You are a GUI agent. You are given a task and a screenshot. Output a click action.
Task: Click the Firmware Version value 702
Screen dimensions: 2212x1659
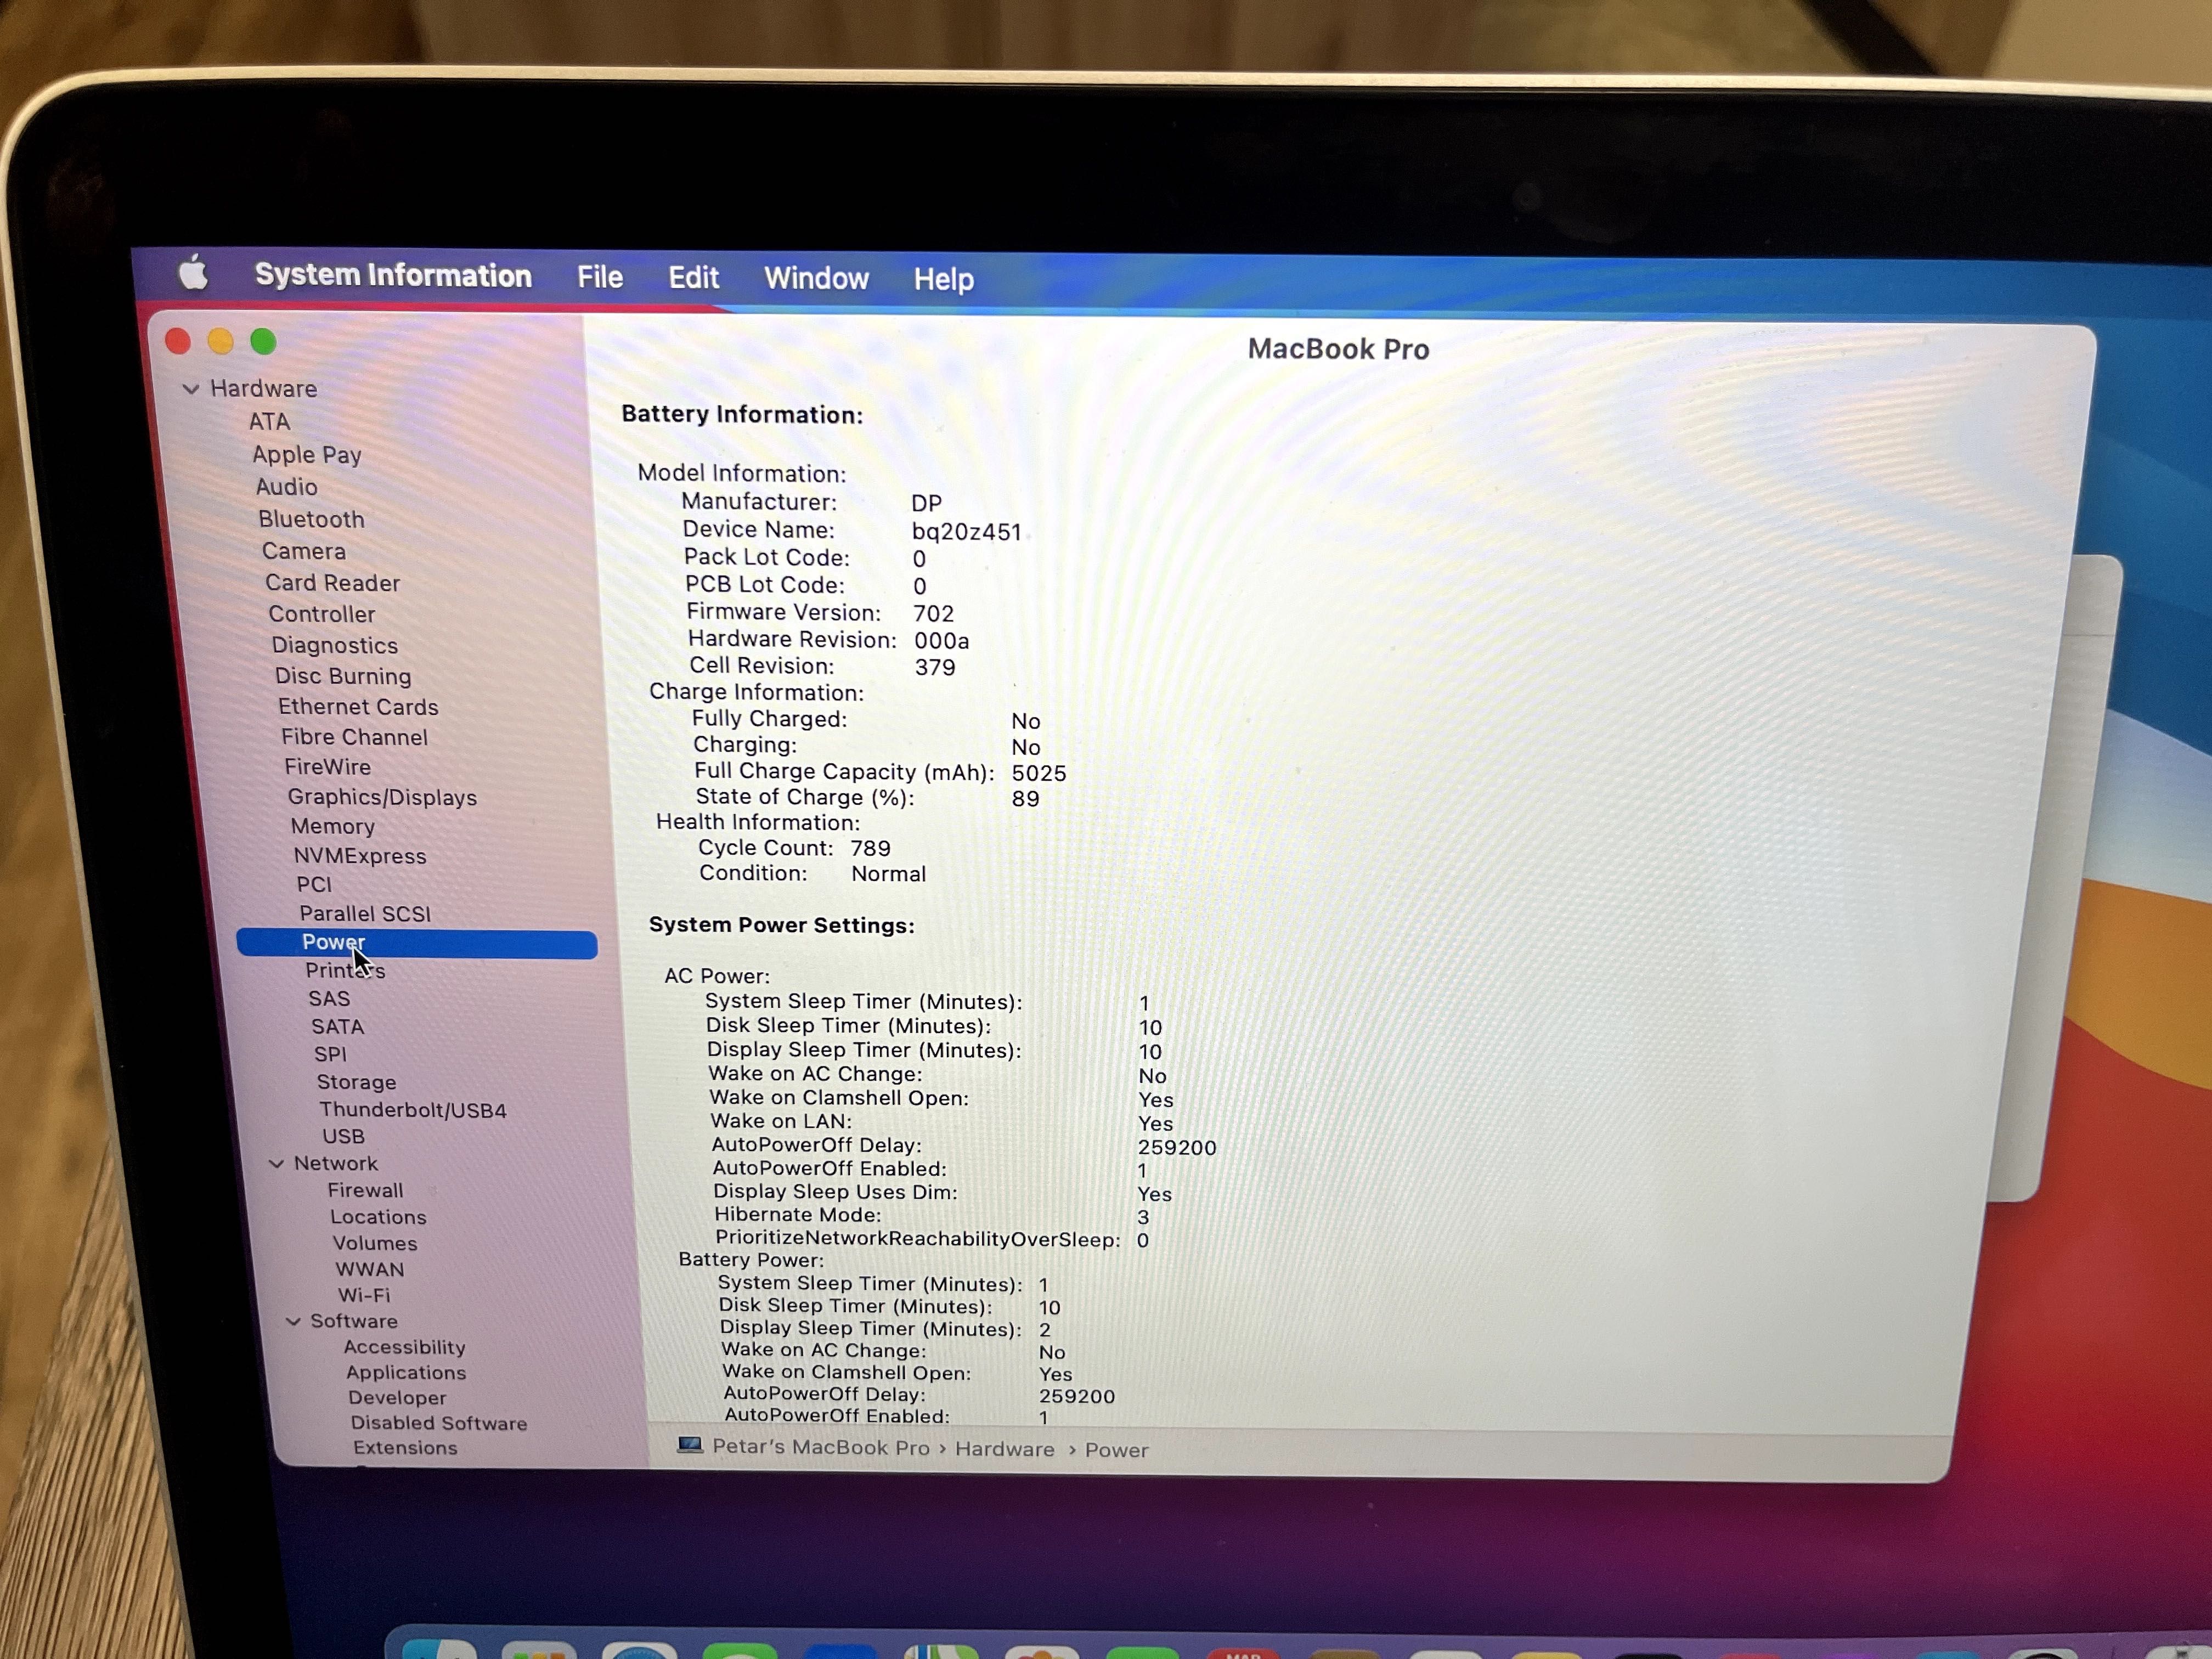(x=933, y=613)
